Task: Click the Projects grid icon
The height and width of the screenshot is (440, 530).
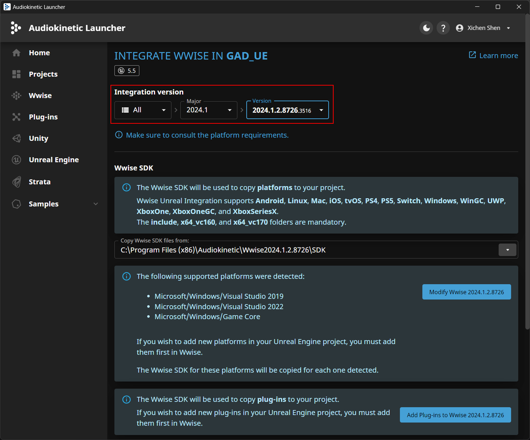Action: 16,74
